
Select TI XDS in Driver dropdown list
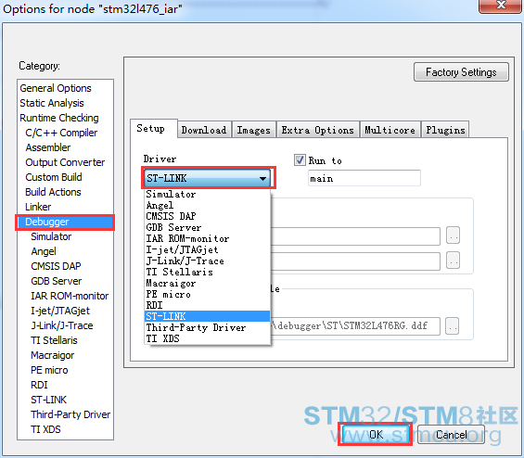[x=207, y=338]
